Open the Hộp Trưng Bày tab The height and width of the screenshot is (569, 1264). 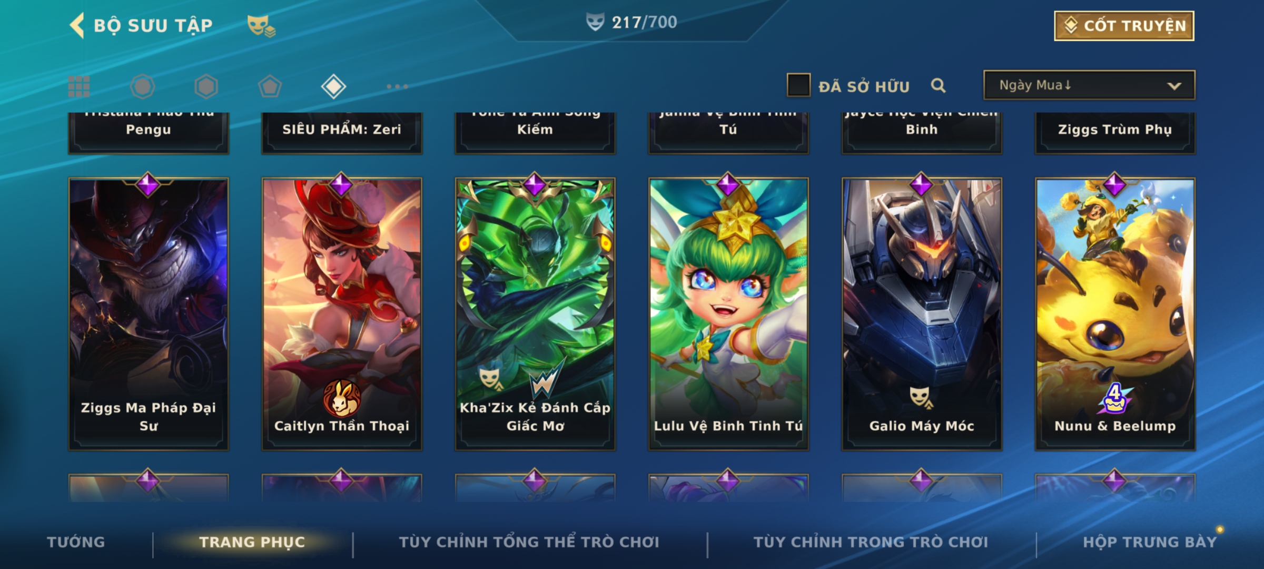[x=1150, y=542]
